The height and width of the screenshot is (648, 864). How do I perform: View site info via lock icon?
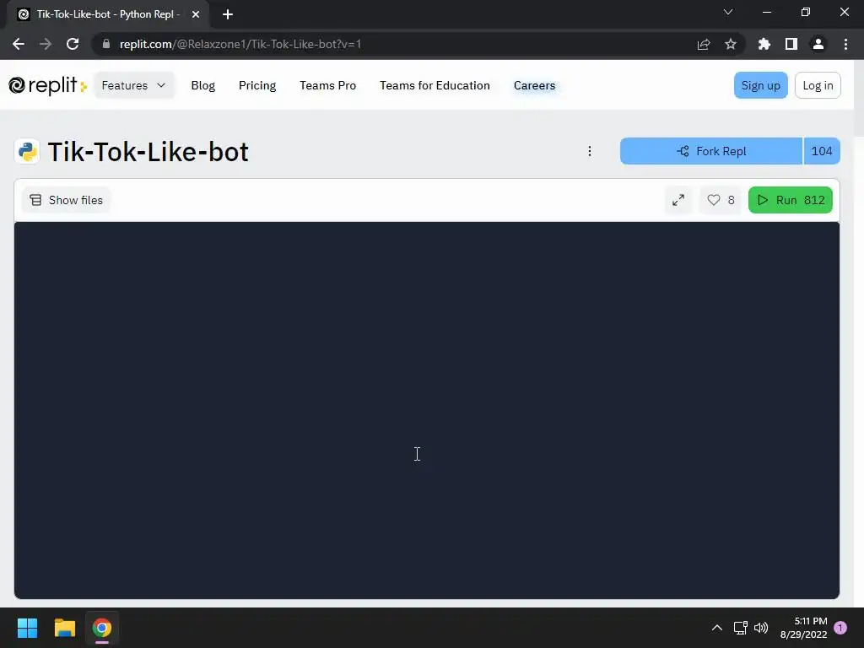(106, 44)
